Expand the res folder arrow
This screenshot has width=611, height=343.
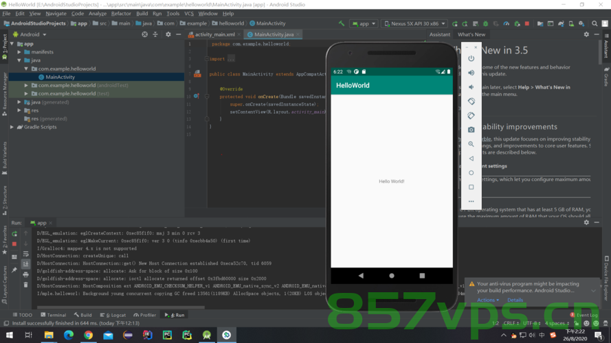(19, 110)
